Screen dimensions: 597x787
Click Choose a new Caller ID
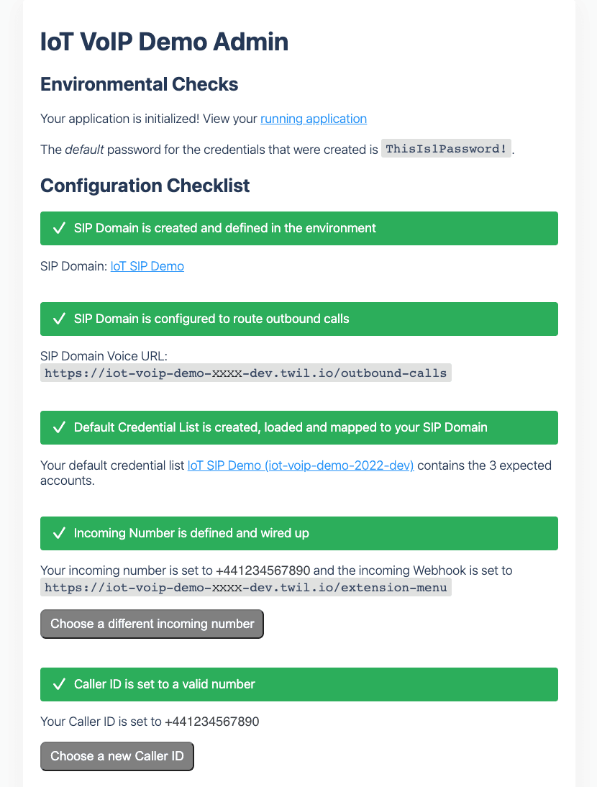[x=117, y=756]
